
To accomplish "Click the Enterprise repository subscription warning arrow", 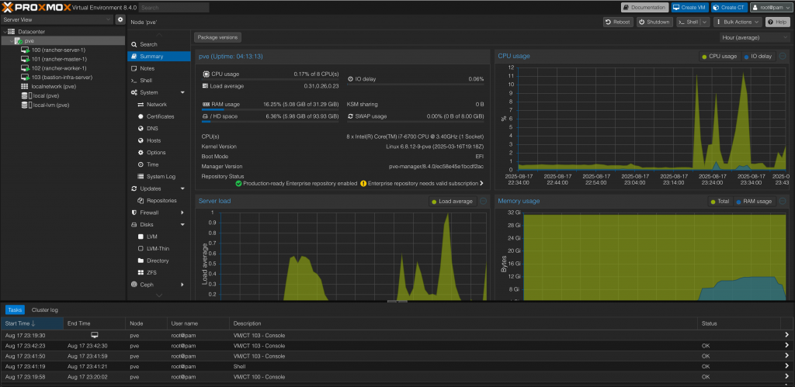I will 481,183.
